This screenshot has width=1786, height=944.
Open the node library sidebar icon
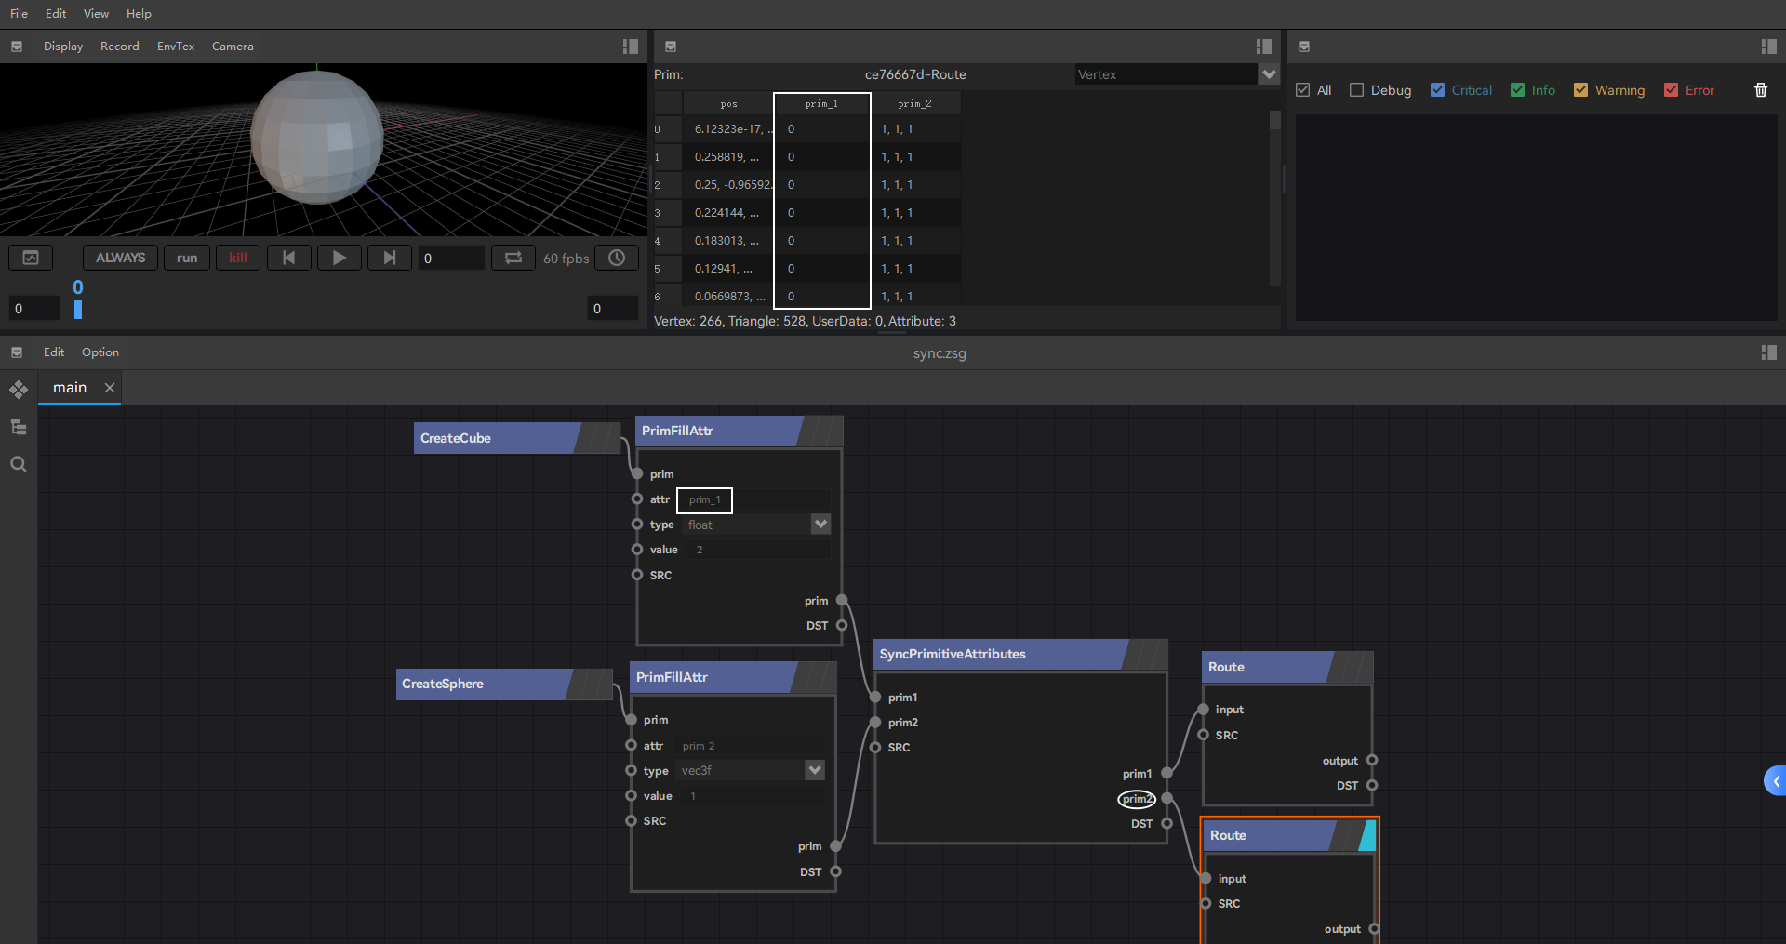pos(19,390)
